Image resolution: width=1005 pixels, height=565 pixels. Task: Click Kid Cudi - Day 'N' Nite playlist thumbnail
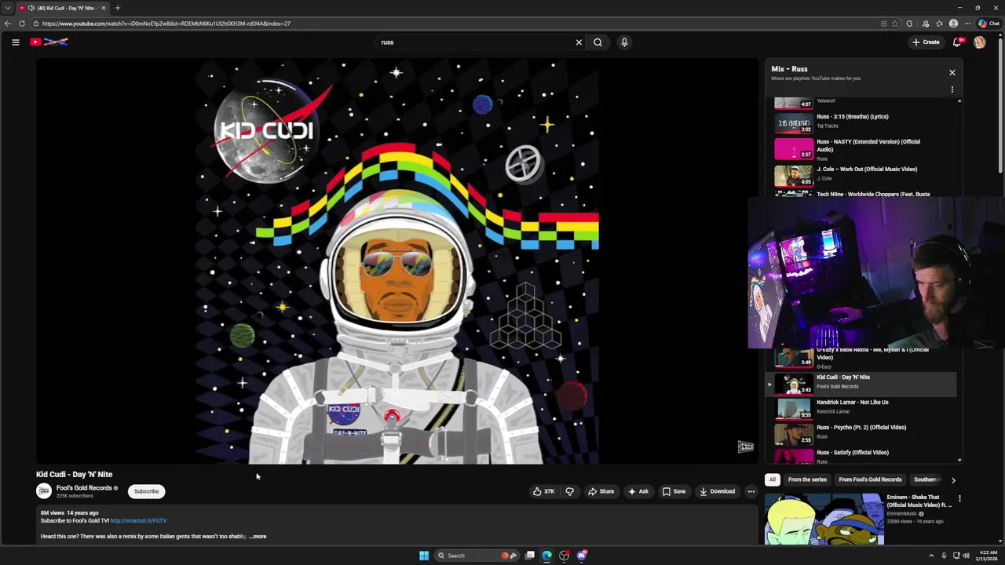[x=794, y=385]
